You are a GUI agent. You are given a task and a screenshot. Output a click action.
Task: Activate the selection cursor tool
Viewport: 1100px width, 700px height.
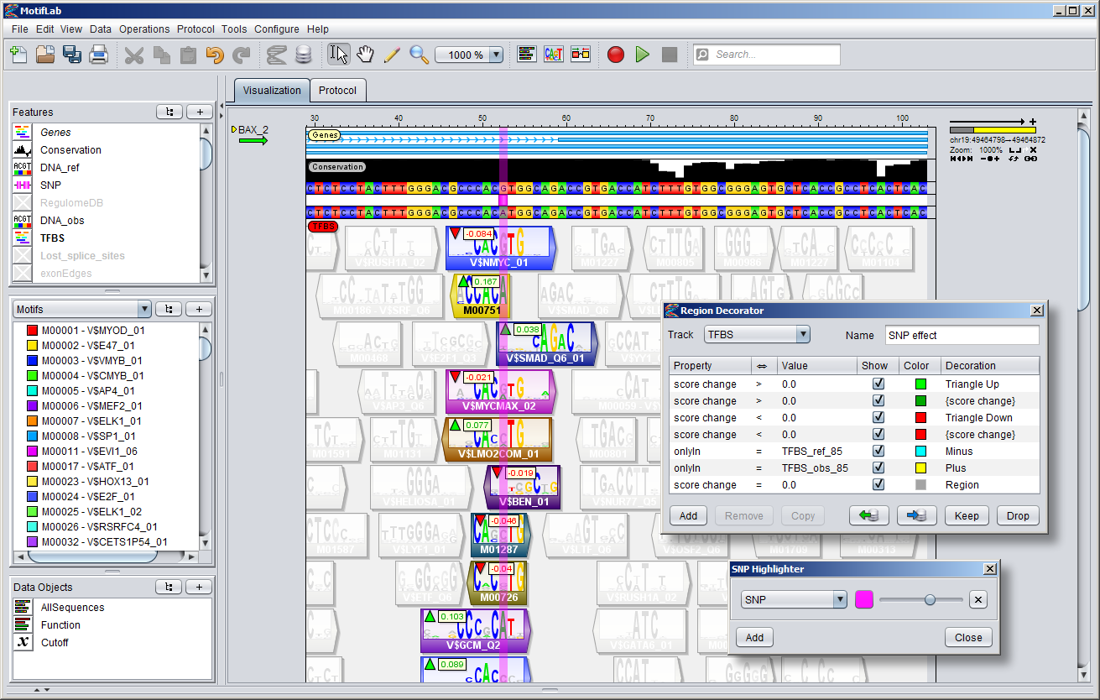[x=339, y=55]
